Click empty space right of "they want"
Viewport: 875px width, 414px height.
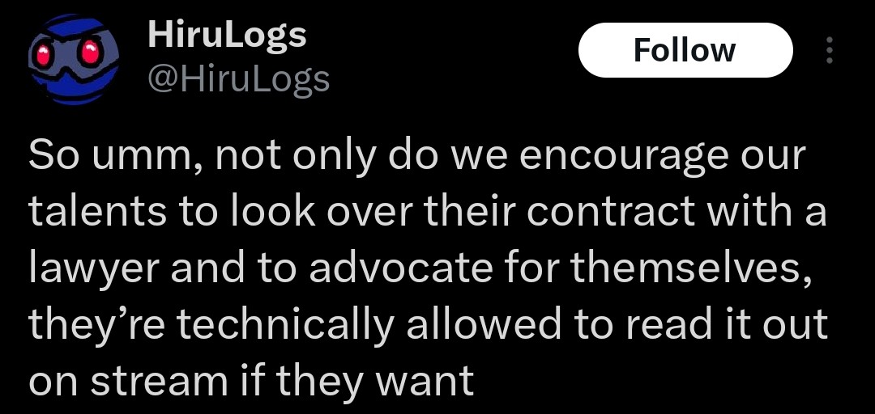click(x=670, y=382)
